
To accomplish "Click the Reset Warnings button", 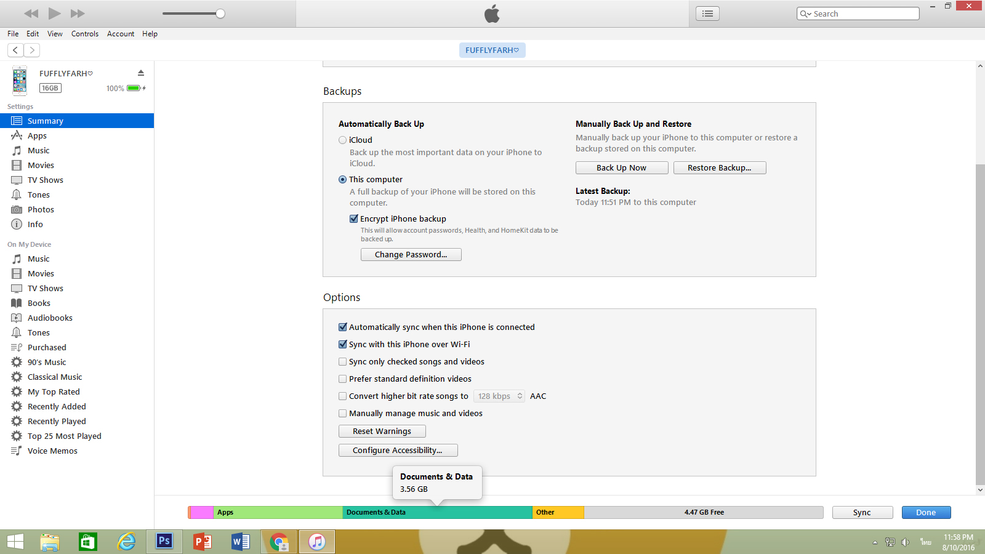I will pos(382,431).
